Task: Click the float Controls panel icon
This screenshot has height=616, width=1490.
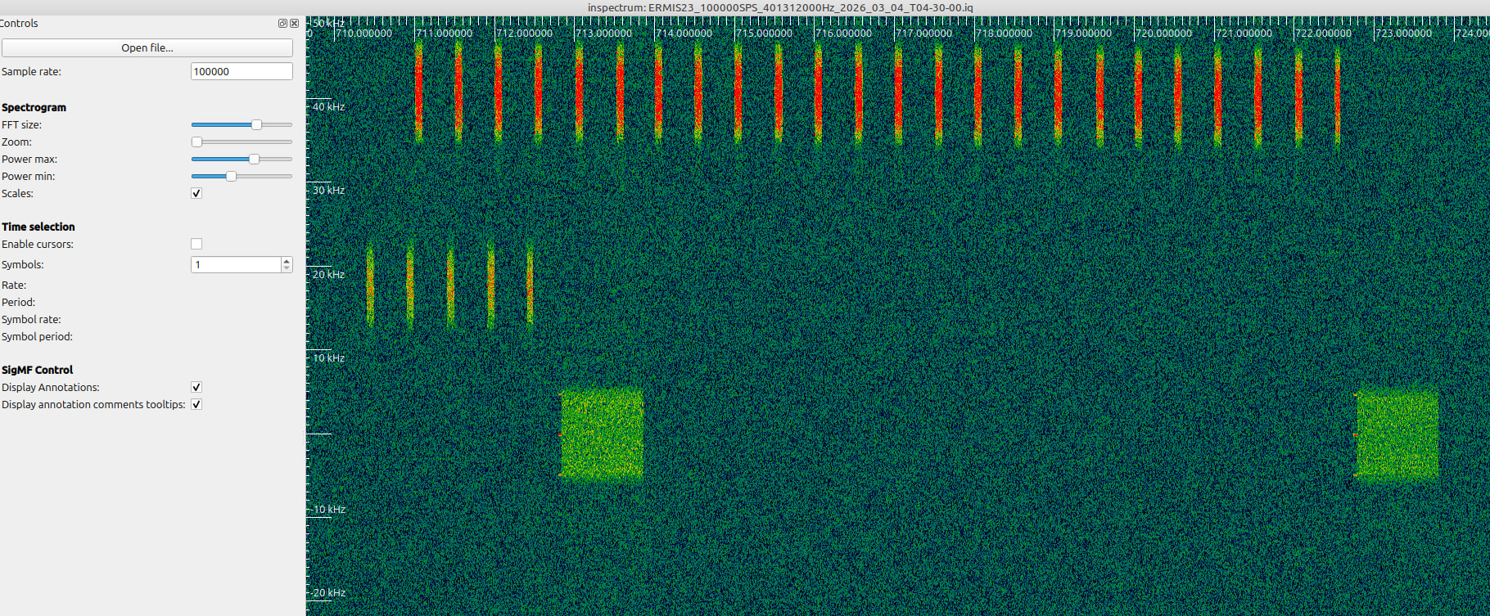Action: [x=282, y=24]
